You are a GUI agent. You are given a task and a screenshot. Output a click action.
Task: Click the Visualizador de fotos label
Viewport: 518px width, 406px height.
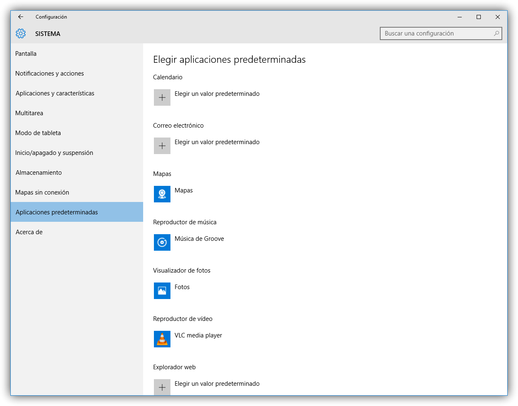point(182,271)
